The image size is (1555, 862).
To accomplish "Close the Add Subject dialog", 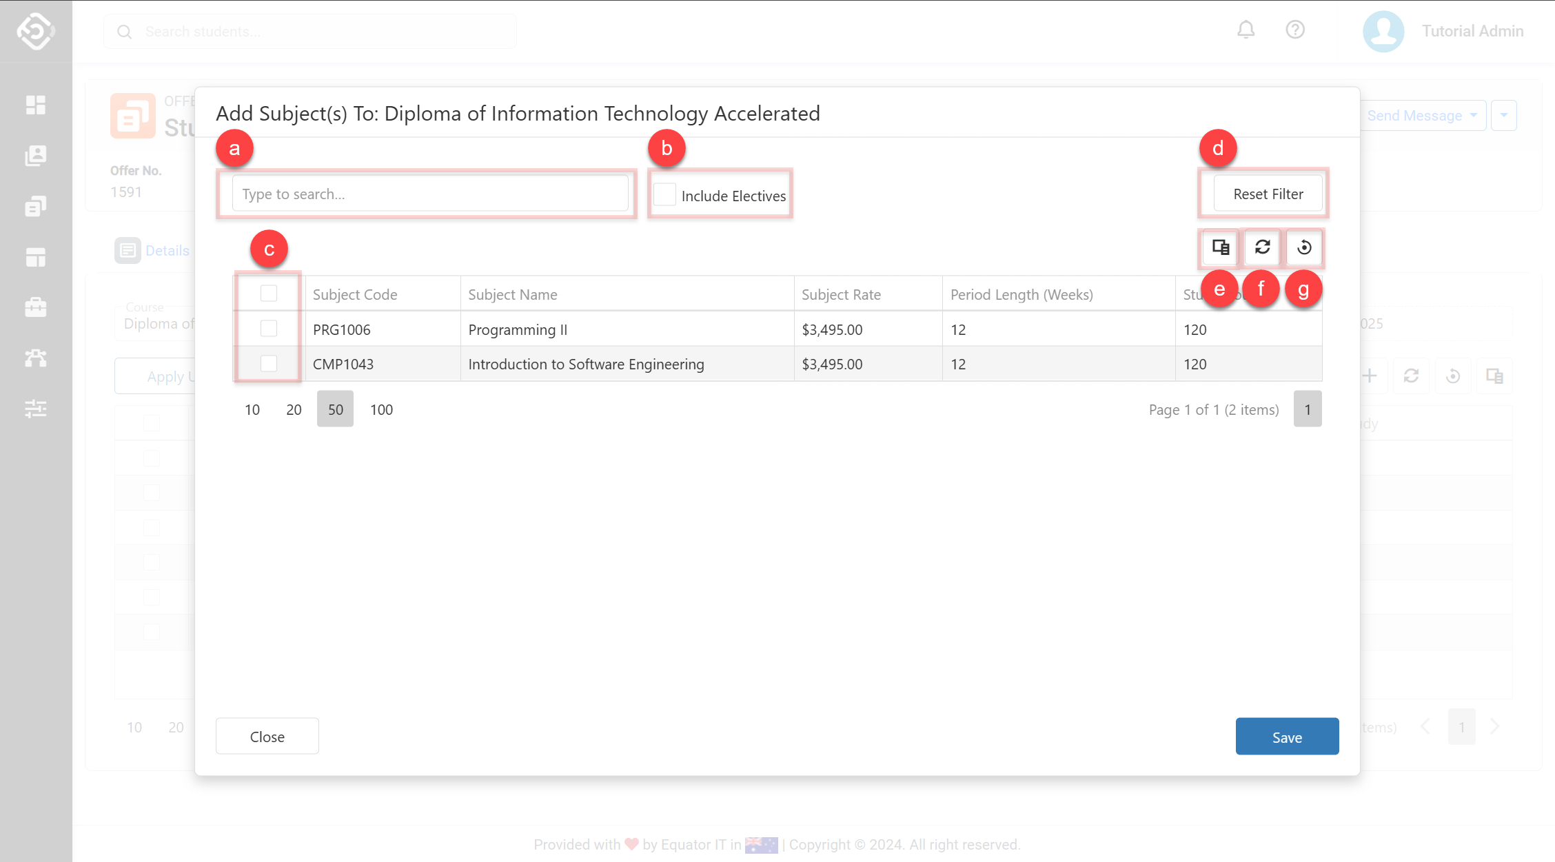I will (267, 737).
